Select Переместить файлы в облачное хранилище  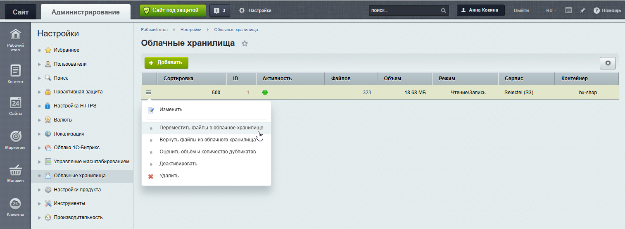click(211, 128)
